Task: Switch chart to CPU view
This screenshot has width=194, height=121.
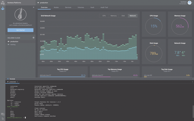Action: (104, 16)
